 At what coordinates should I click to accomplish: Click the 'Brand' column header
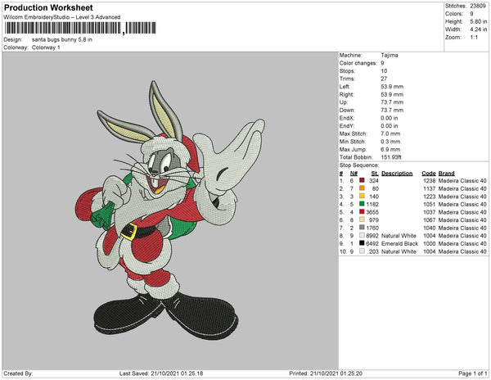click(446, 174)
